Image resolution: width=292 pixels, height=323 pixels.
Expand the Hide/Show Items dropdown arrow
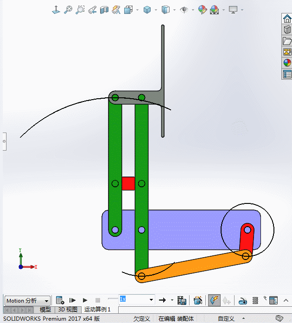[x=175, y=10]
